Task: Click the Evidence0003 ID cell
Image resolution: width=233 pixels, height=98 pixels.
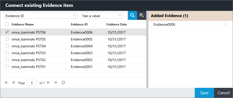Action: [x=82, y=53]
